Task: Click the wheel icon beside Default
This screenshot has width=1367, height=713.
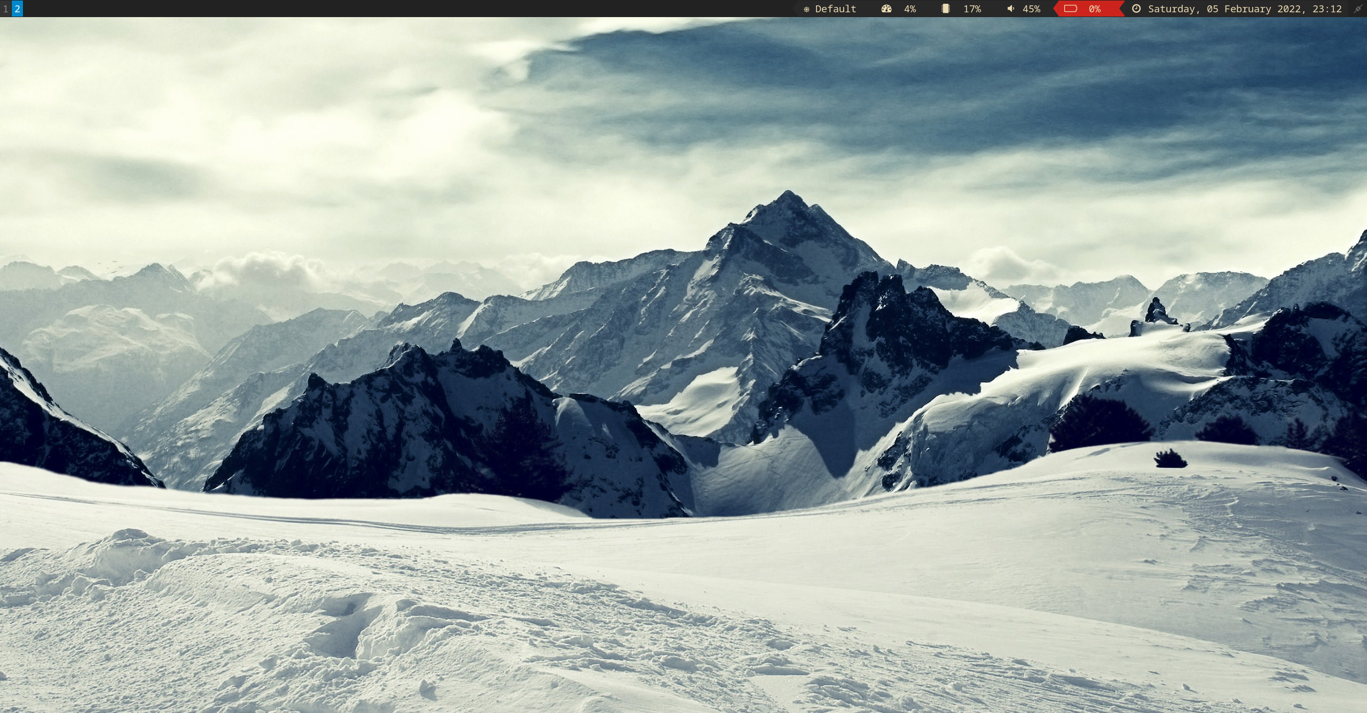Action: 806,9
